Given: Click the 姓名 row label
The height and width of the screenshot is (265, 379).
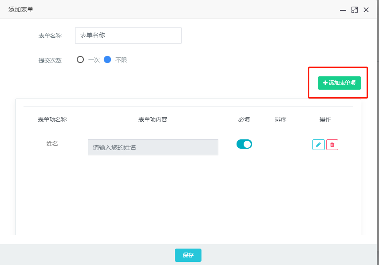Looking at the screenshot, I should point(52,143).
